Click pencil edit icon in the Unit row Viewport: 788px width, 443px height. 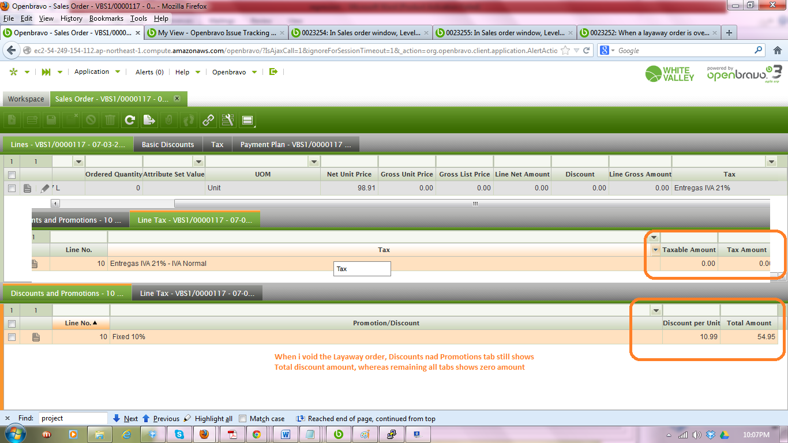coord(45,188)
